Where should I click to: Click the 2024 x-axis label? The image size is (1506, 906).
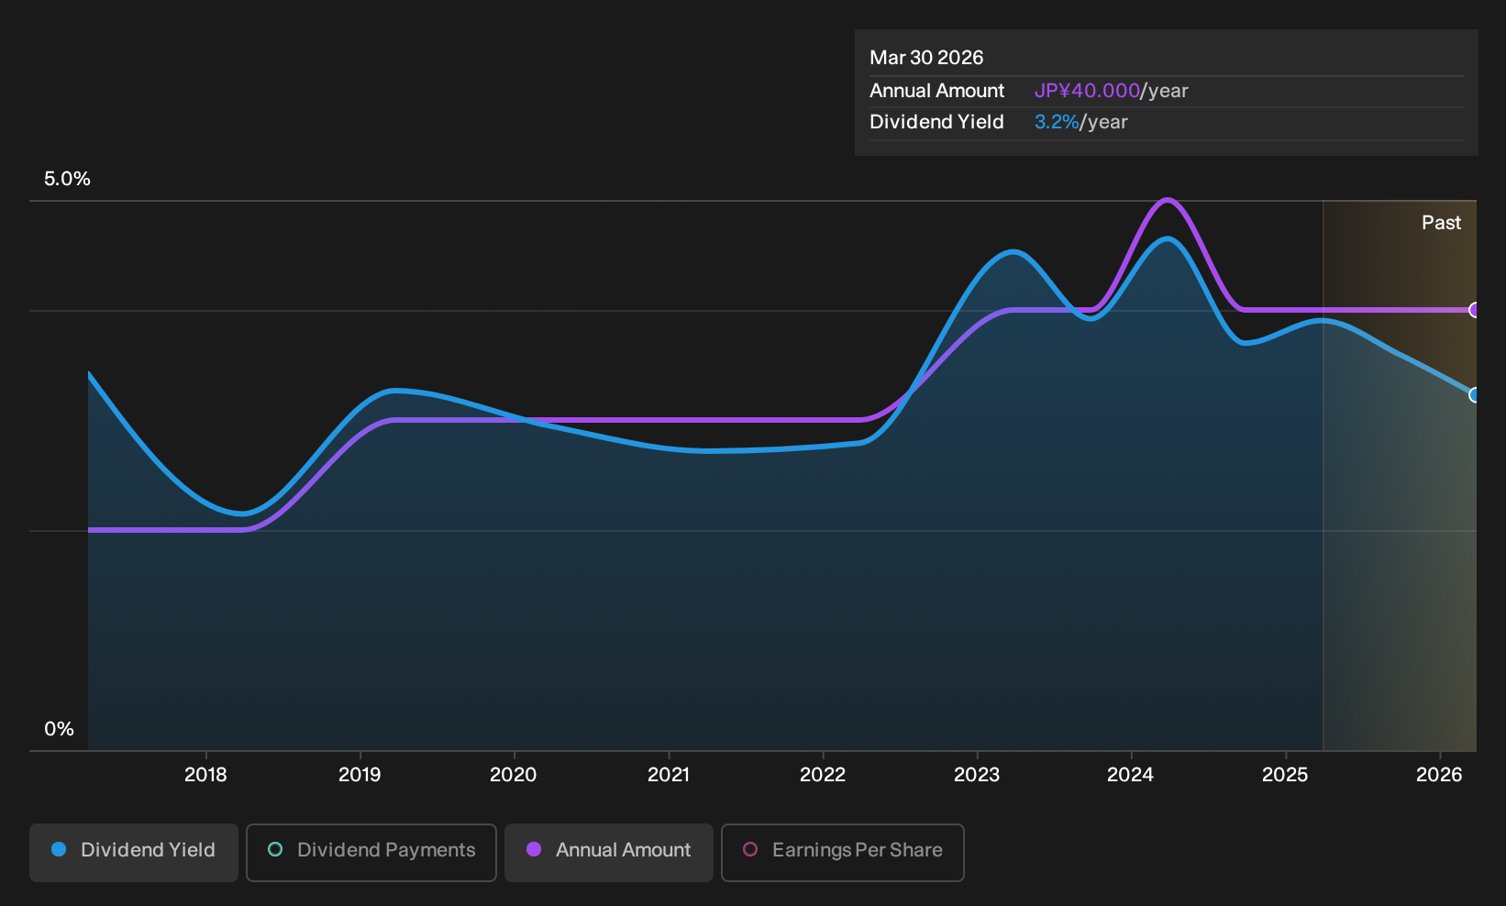tap(1131, 775)
